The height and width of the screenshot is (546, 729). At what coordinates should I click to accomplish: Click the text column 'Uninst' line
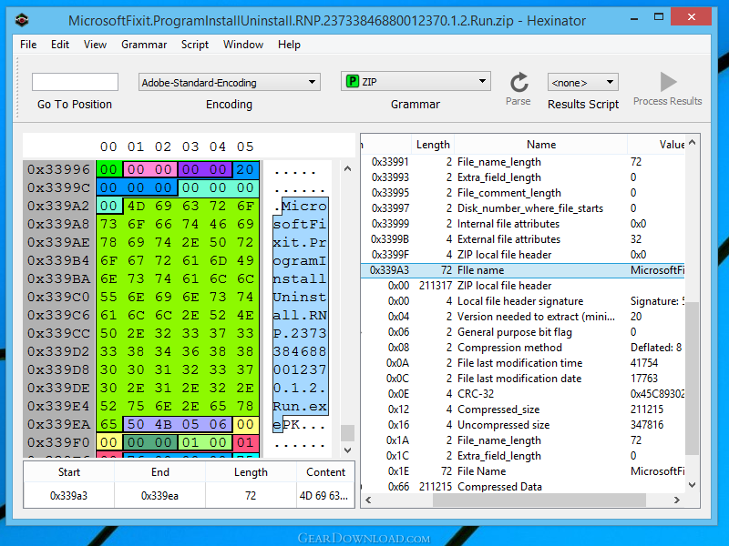pyautogui.click(x=300, y=297)
